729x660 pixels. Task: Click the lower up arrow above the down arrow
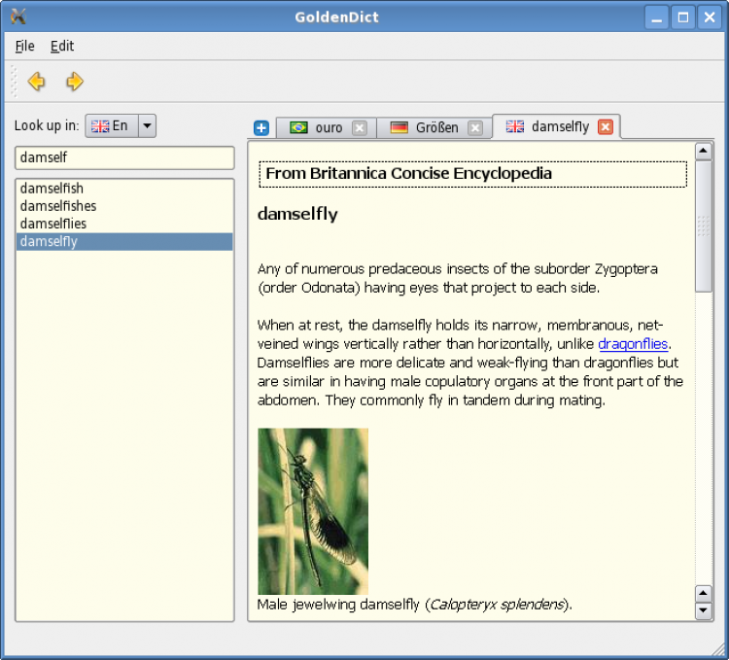pos(704,594)
